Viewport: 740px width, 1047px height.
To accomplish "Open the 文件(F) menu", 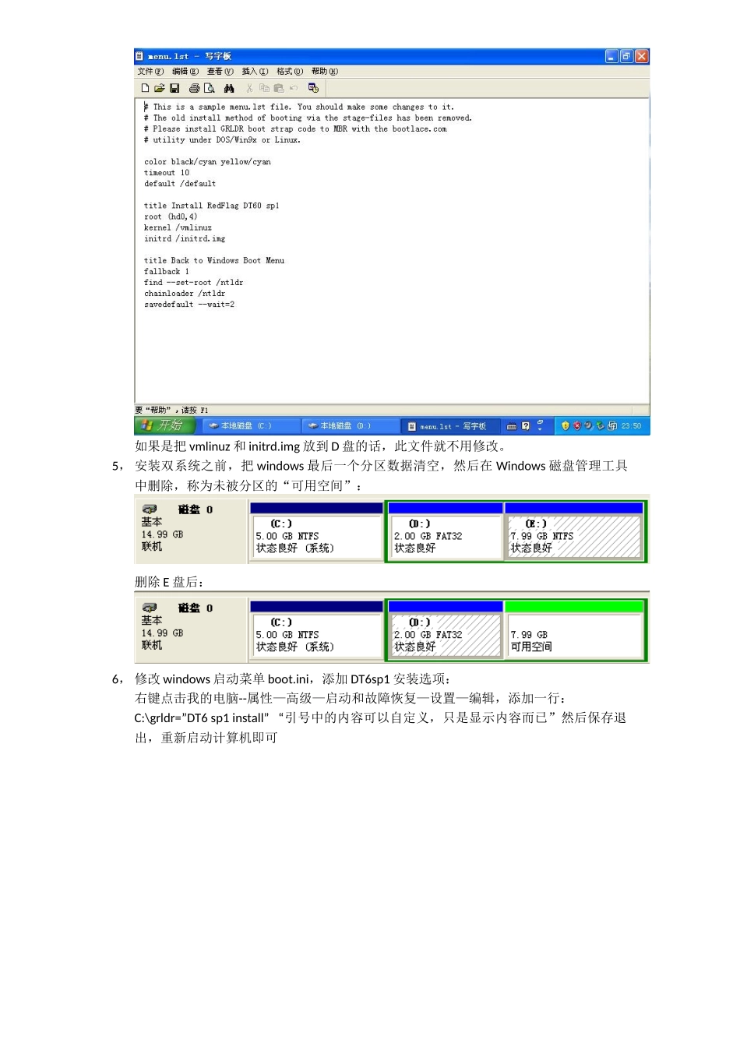I will [150, 72].
